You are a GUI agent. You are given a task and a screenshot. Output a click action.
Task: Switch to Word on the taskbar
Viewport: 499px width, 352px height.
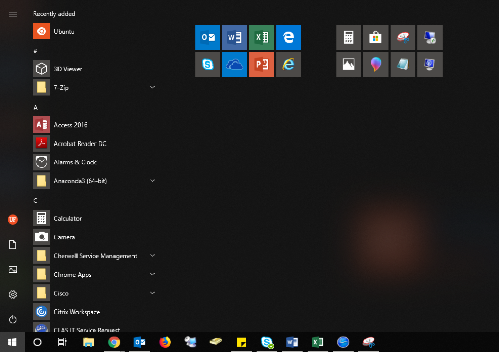(292, 342)
